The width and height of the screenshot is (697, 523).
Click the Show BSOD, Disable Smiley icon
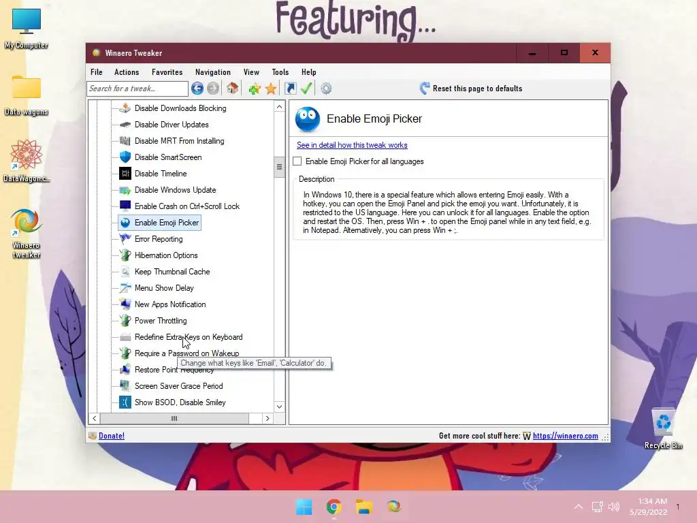click(125, 402)
